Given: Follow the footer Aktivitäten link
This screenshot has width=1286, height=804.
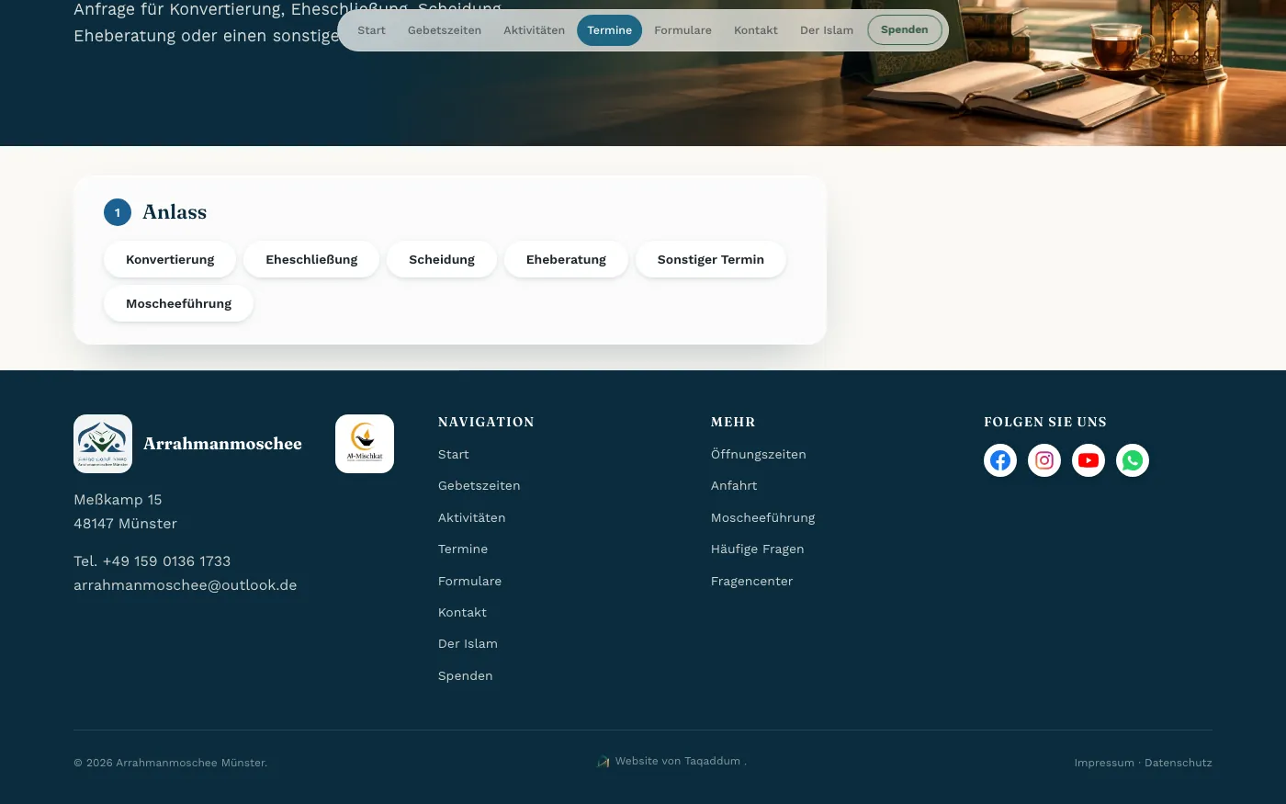Looking at the screenshot, I should click(x=472, y=517).
